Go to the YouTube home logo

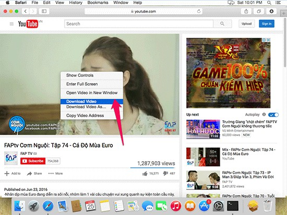click(28, 24)
